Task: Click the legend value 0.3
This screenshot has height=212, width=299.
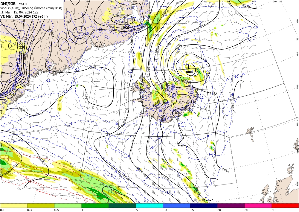Action: [29, 210]
